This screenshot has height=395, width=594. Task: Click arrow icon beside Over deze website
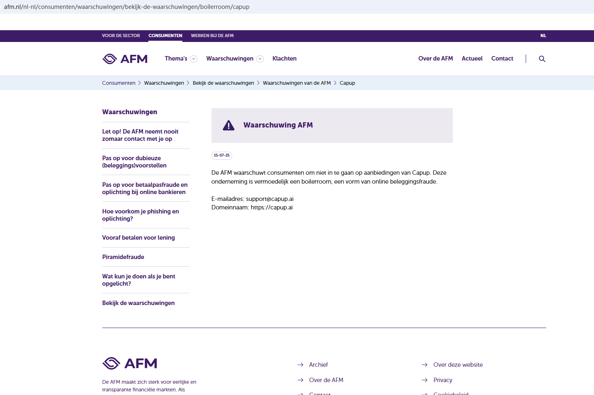tap(425, 365)
